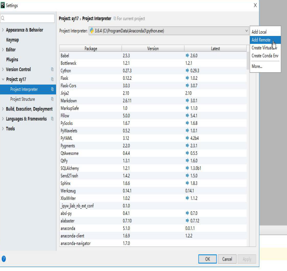Select Create Conda Env menu entry
The height and width of the screenshot is (271, 287).
click(265, 56)
